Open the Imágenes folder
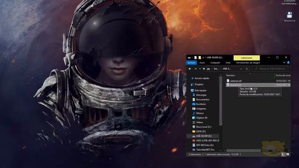 [201, 109]
